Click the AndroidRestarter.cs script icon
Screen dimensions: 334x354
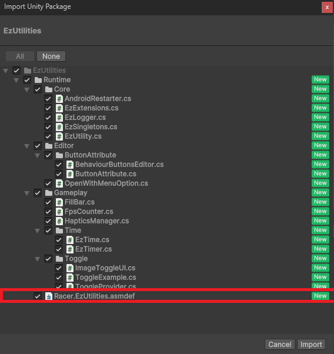tap(59, 99)
